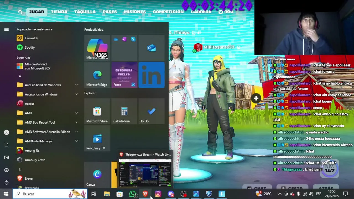Select the JUGAR tab in Fortnite
Image resolution: width=354 pixels, height=199 pixels.
[37, 12]
